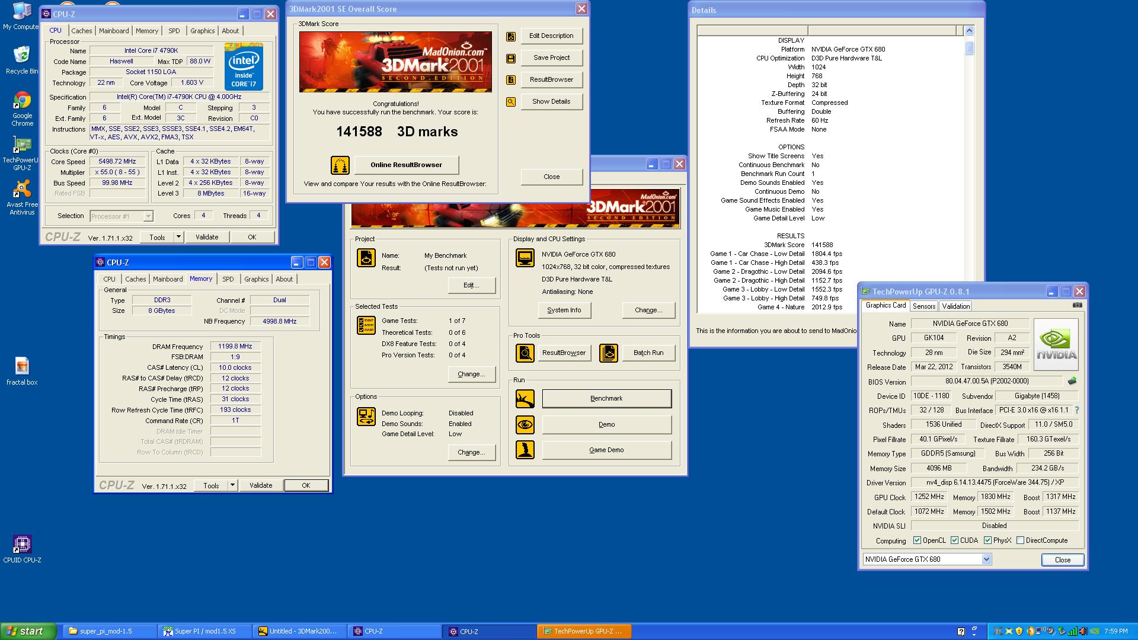Click the Start button on the taskbar
The width and height of the screenshot is (1138, 640).
click(x=28, y=631)
